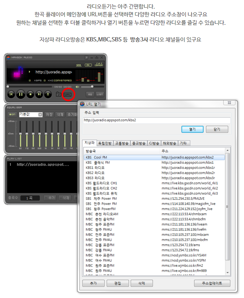Toggle the equalizer ON switch
This screenshot has height=298, width=244.
pyautogui.click(x=12, y=114)
